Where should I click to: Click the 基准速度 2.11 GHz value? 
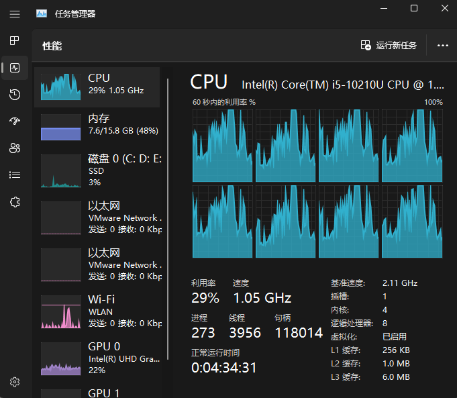coord(400,283)
